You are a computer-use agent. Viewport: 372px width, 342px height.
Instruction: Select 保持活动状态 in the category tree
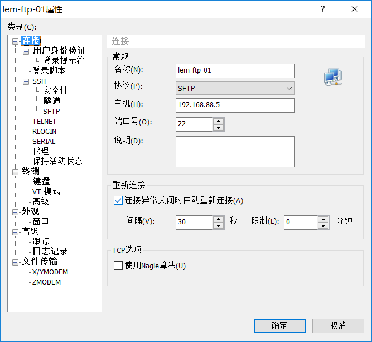tap(57, 161)
